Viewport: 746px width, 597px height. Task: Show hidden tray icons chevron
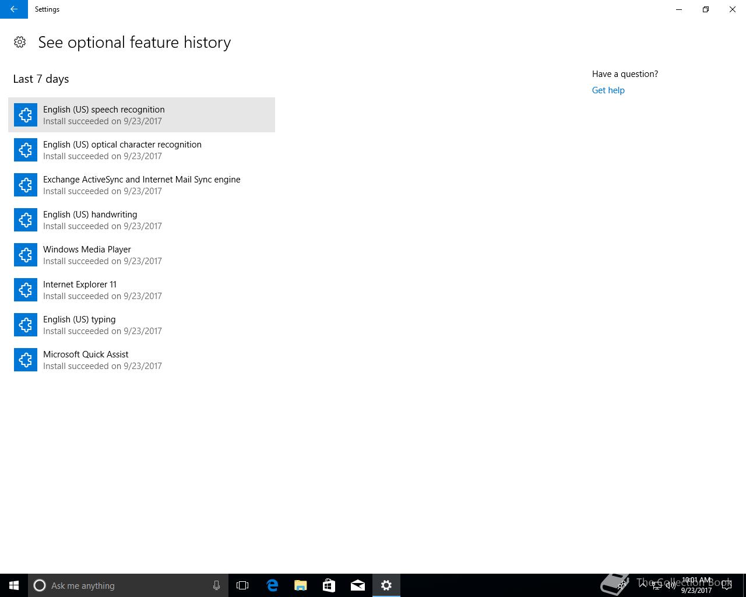[x=643, y=585]
